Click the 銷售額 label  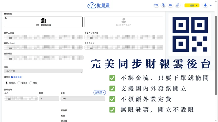click(x=64, y=110)
